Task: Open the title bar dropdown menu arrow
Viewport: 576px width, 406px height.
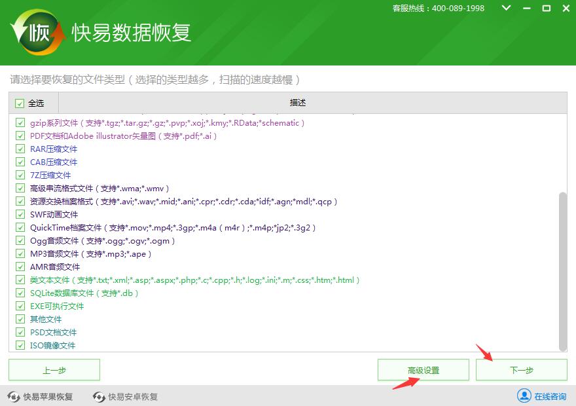Action: tap(506, 8)
